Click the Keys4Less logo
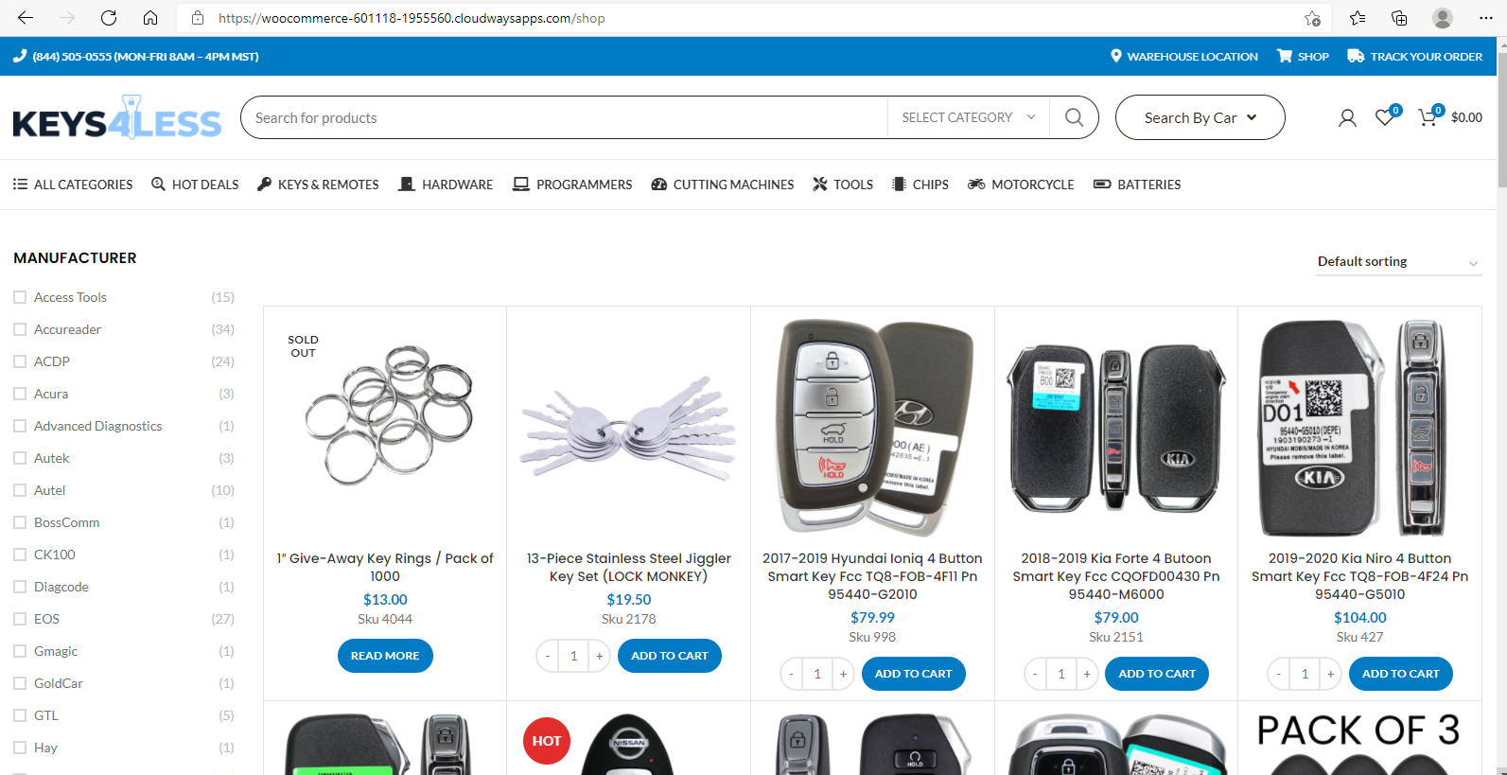Image resolution: width=1507 pixels, height=775 pixels. pyautogui.click(x=117, y=118)
